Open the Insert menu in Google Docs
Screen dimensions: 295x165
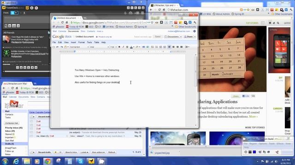pyautogui.click(x=73, y=43)
